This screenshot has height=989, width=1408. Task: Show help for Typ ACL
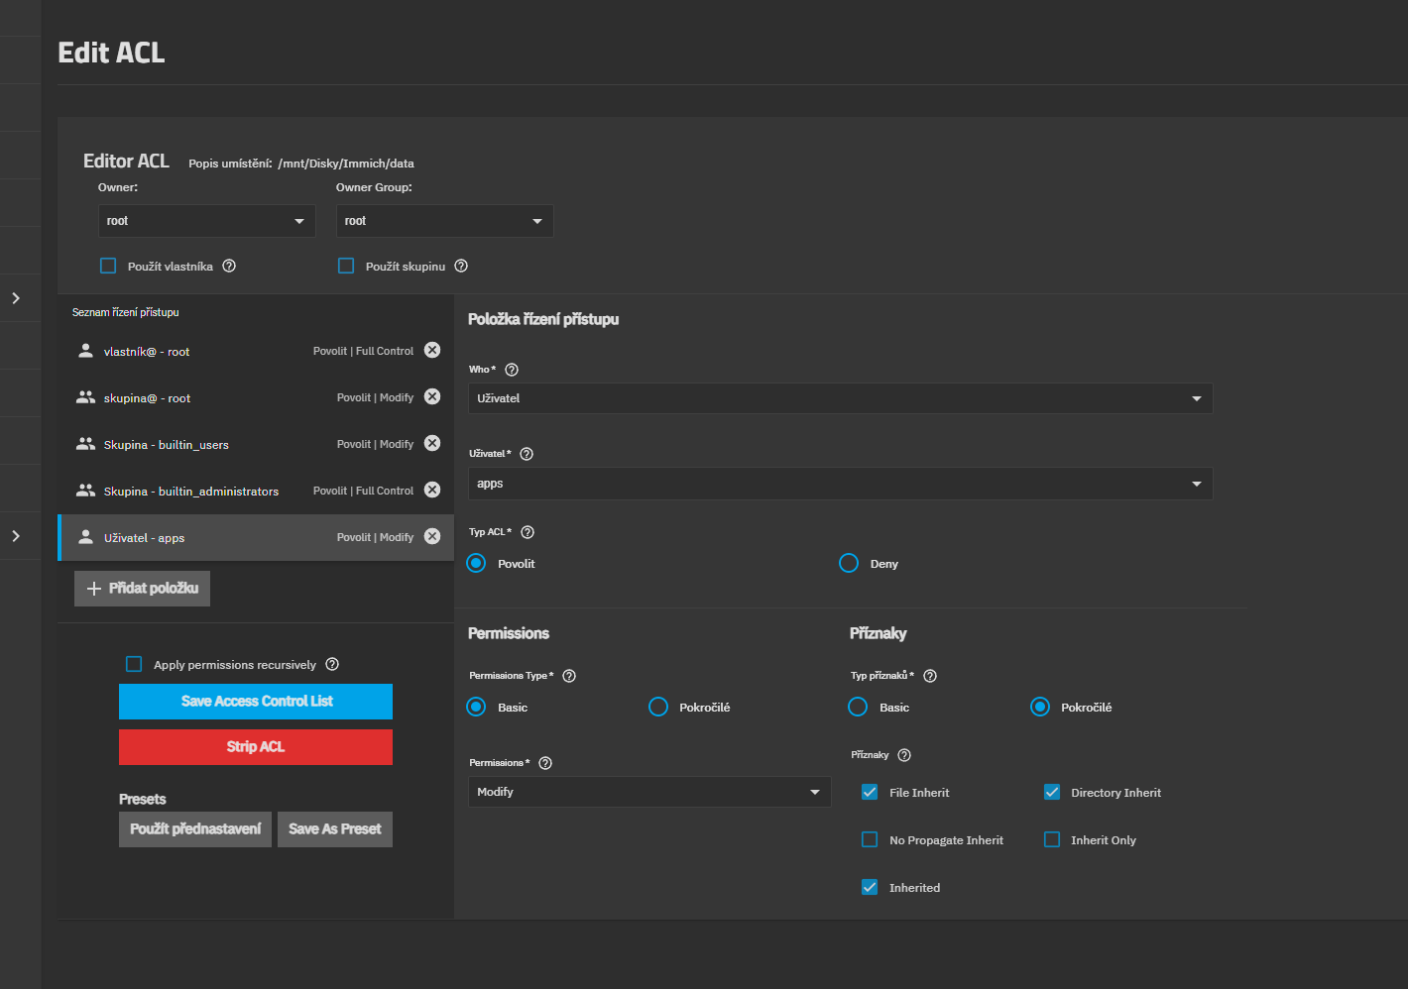click(x=528, y=532)
